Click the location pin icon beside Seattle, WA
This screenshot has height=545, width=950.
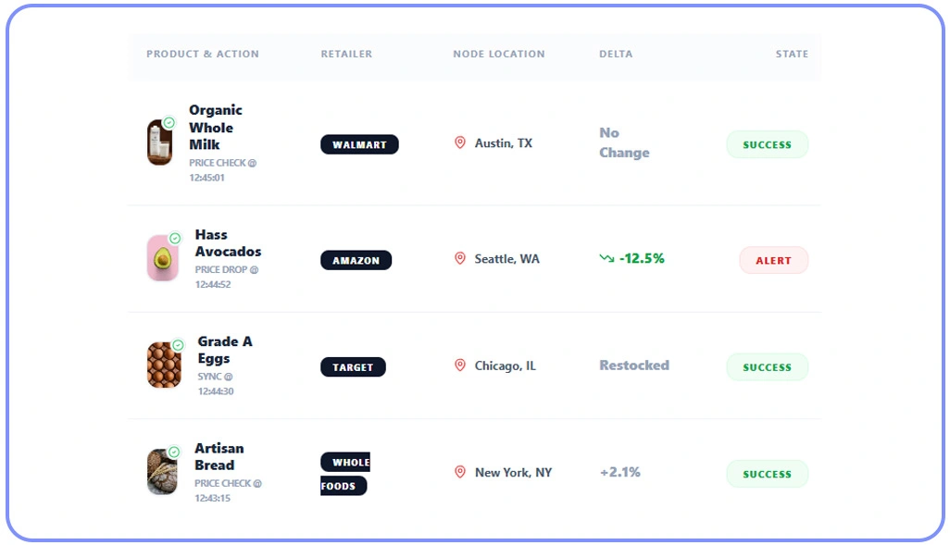point(460,259)
